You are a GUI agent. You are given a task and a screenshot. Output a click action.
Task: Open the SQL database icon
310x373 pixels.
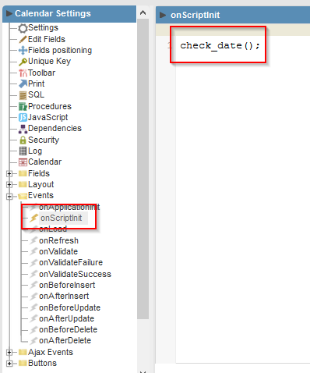pyautogui.click(x=23, y=95)
